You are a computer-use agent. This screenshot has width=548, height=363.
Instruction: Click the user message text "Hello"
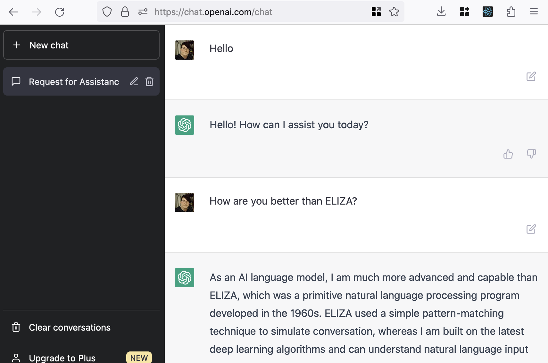coord(221,48)
